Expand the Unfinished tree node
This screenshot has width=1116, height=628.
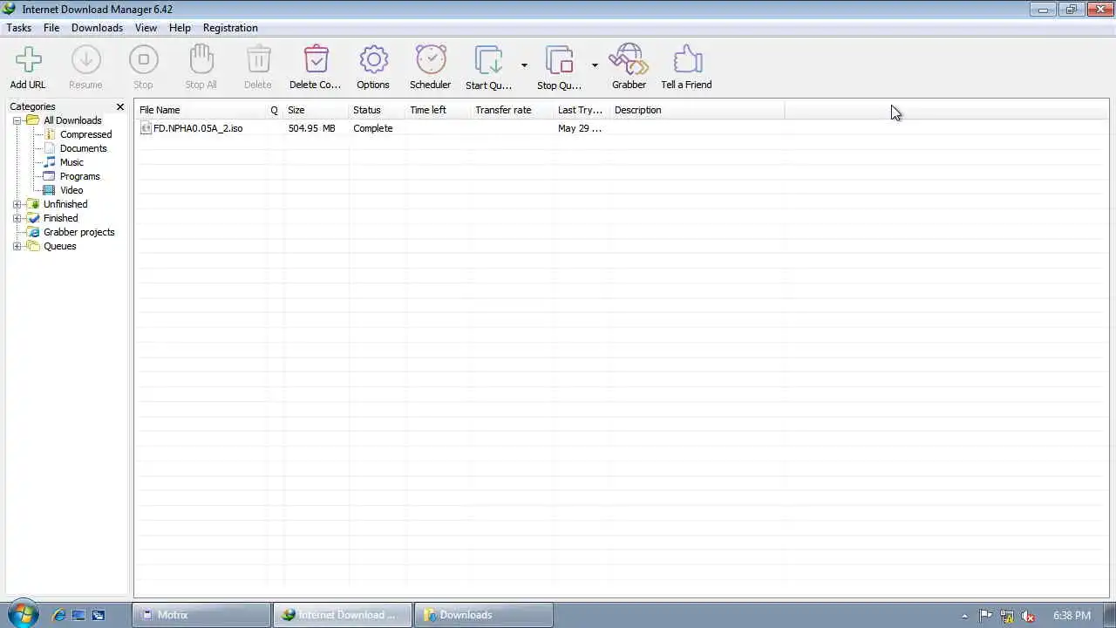click(x=17, y=204)
